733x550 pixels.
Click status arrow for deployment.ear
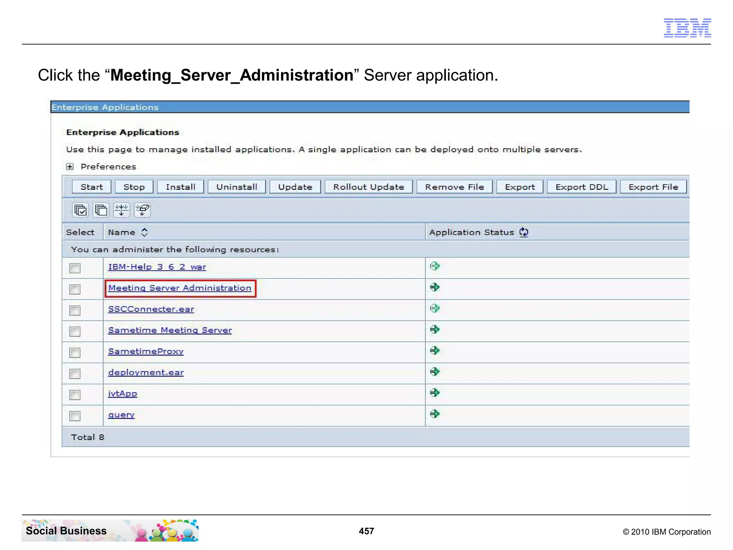[435, 372]
